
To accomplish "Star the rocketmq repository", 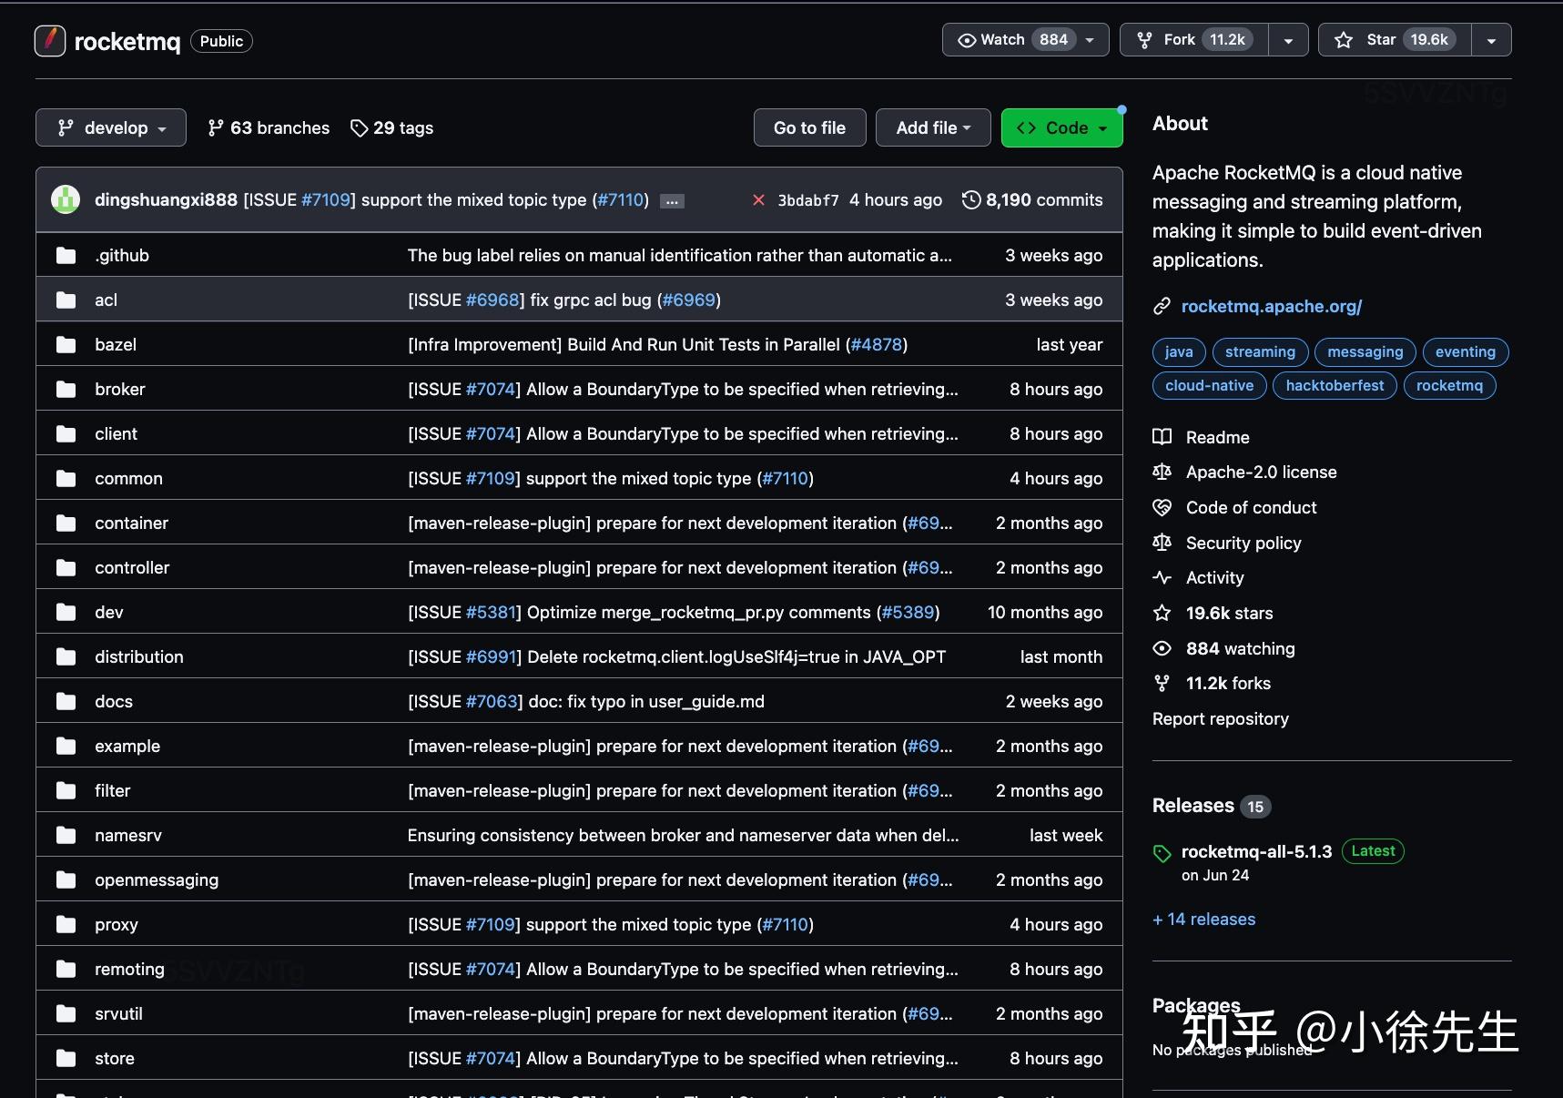I will coord(1395,40).
